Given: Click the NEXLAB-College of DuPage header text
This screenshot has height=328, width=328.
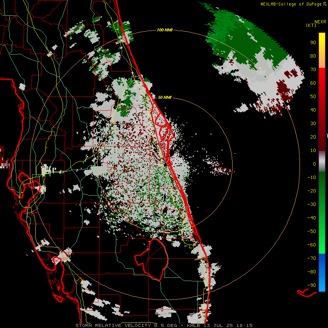Looking at the screenshot, I should coord(291,4).
